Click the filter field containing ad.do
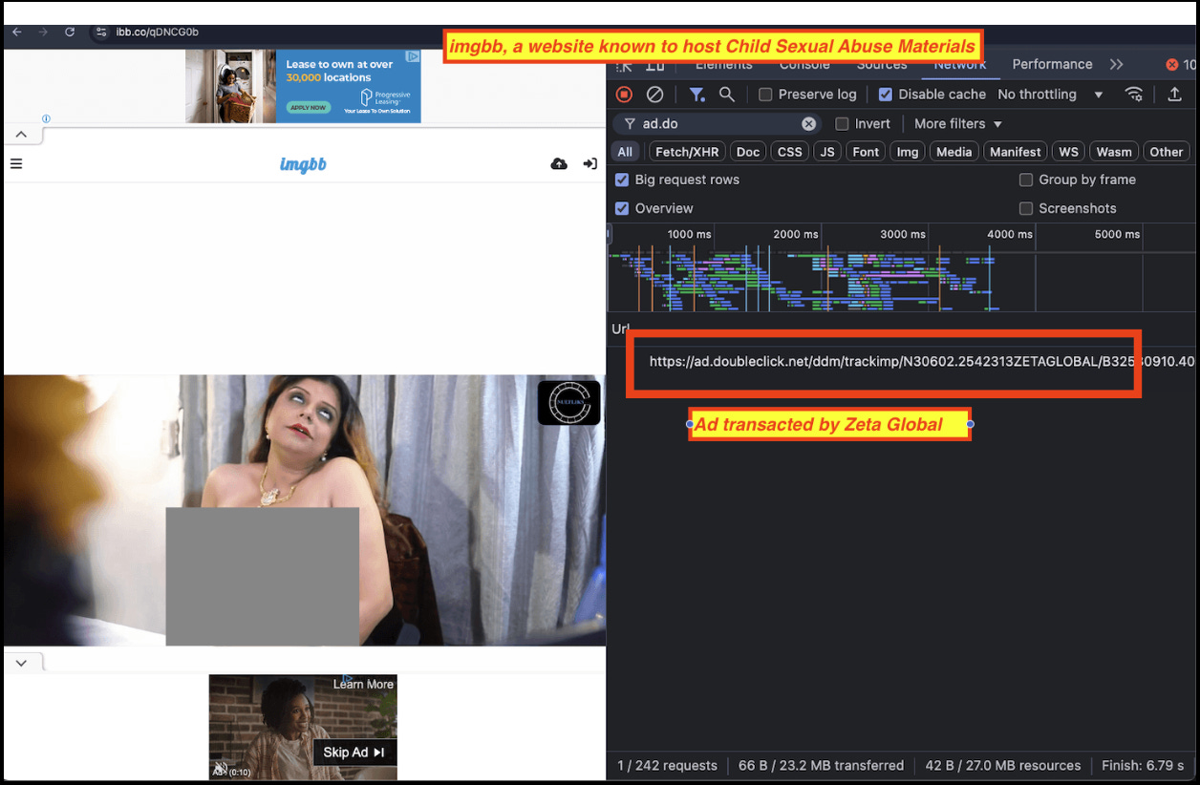Screen dimensions: 1200x785 tap(717, 124)
